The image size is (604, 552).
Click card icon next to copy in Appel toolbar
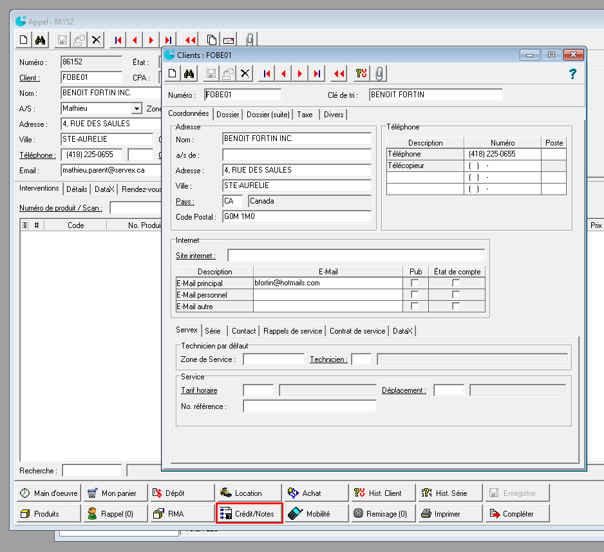click(229, 40)
